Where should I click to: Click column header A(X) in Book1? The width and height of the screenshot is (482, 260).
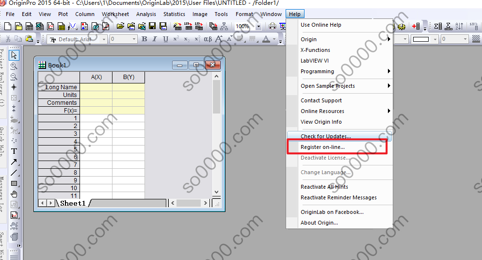pyautogui.click(x=96, y=77)
